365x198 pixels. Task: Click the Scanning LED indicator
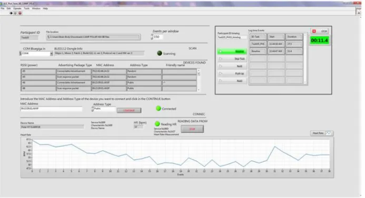coord(160,54)
